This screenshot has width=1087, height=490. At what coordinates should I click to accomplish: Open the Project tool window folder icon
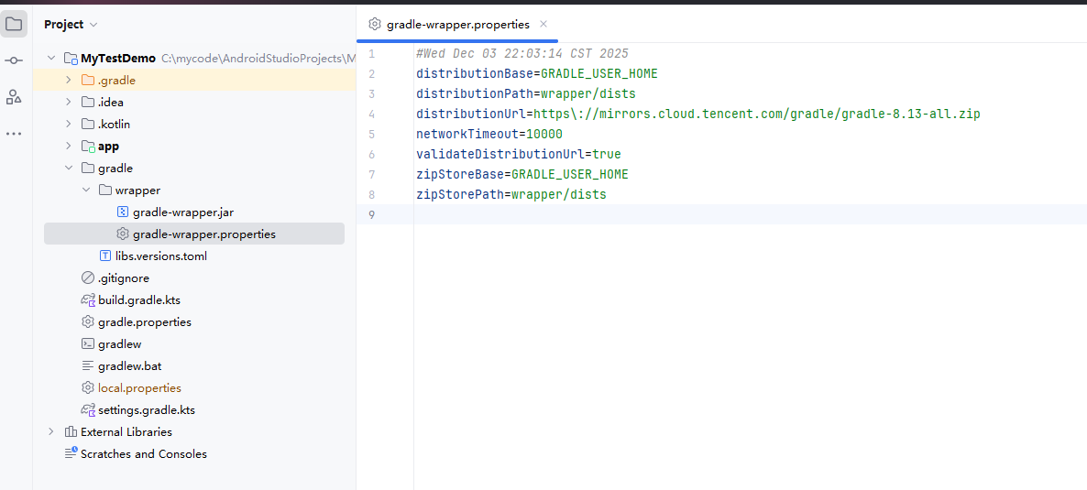click(14, 24)
